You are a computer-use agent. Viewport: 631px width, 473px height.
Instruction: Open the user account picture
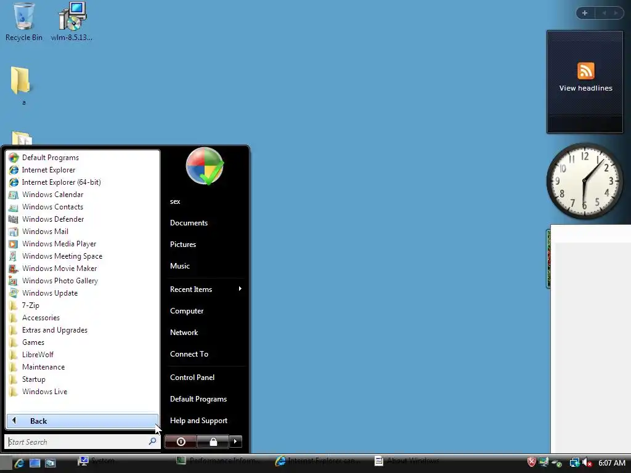[205, 166]
